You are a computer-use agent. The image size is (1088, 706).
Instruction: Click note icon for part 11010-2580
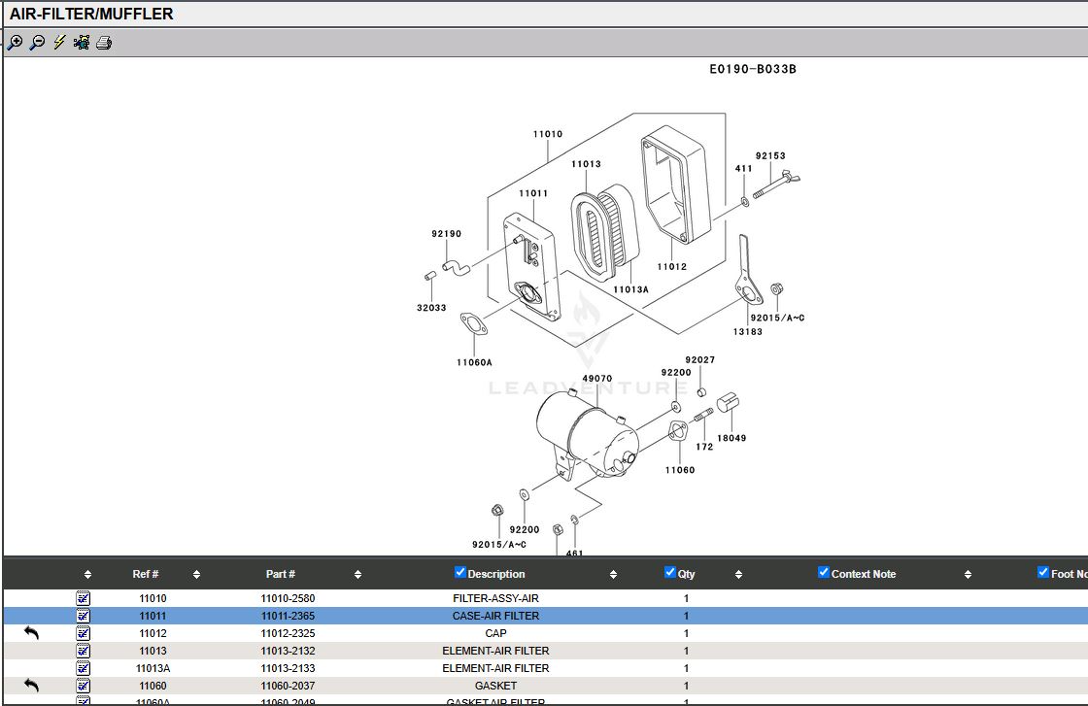[x=84, y=598]
